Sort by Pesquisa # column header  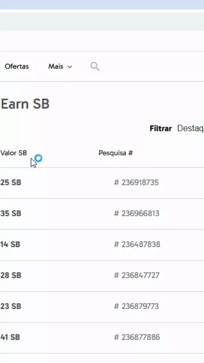pos(116,153)
